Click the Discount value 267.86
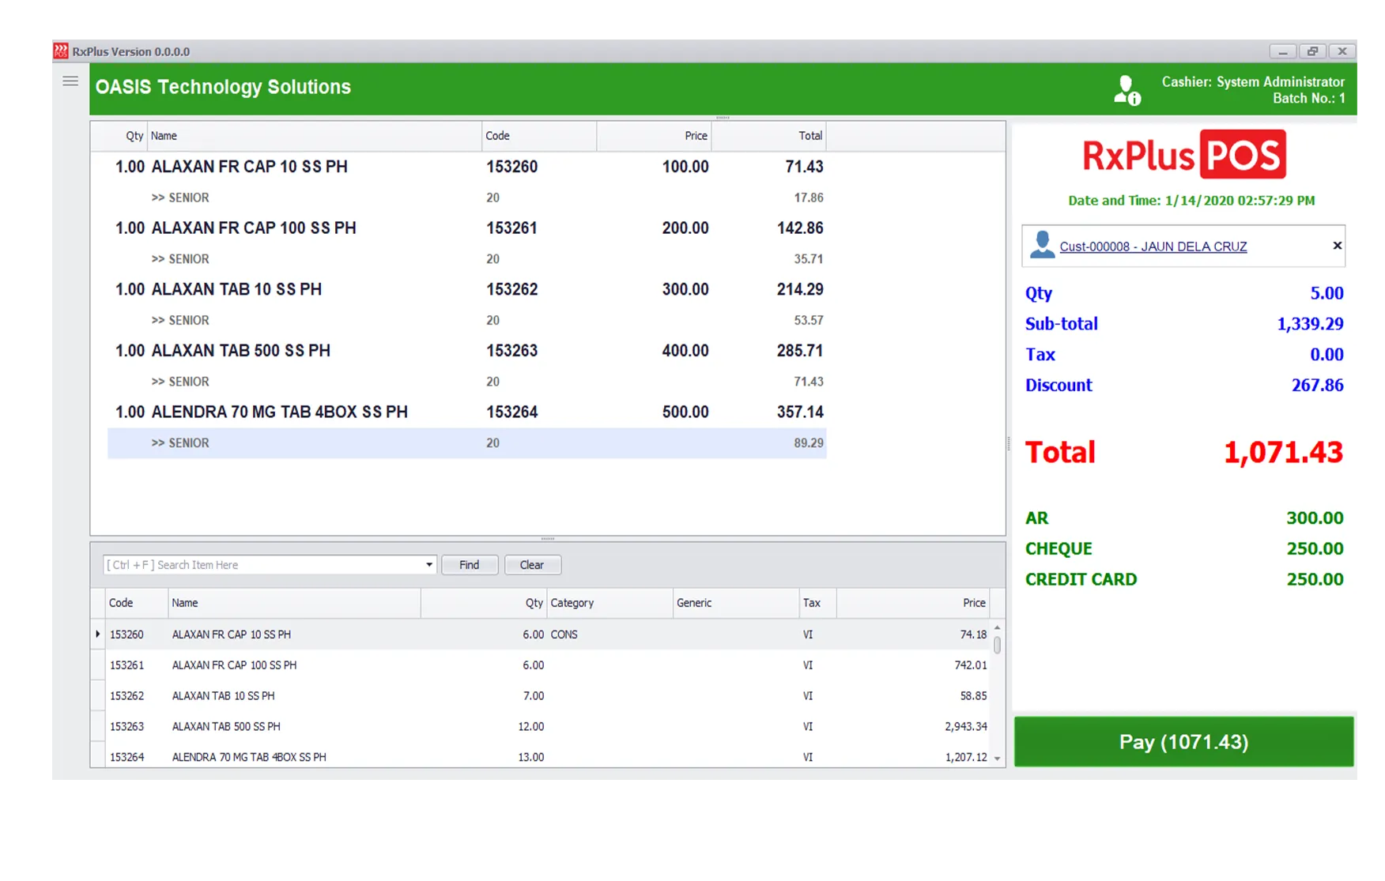 click(x=1317, y=386)
